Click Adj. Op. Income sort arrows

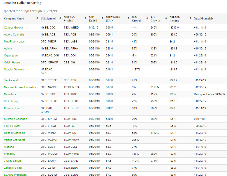tap(191, 19)
